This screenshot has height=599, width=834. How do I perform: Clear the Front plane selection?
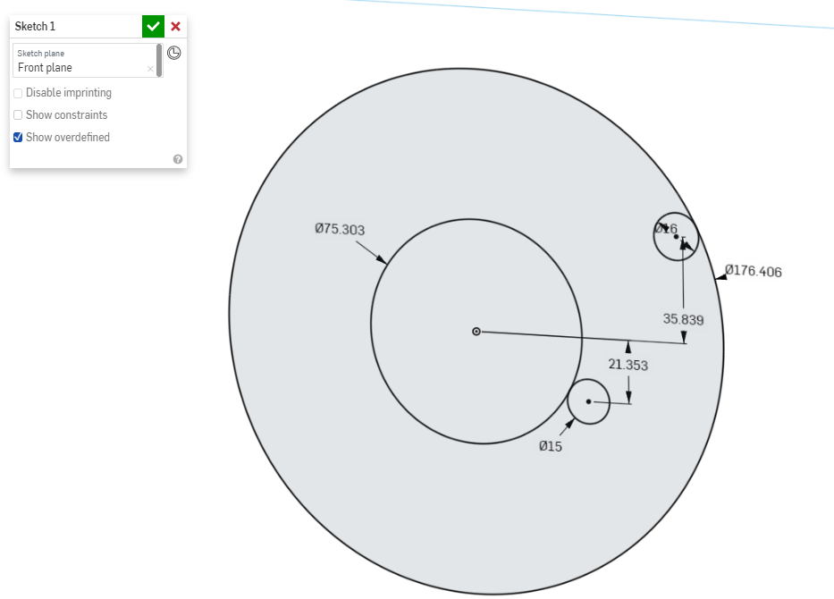150,69
